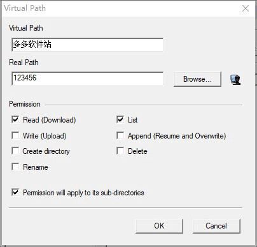257x247 pixels.
Task: Focus the Real Path text field
Action: click(x=87, y=79)
